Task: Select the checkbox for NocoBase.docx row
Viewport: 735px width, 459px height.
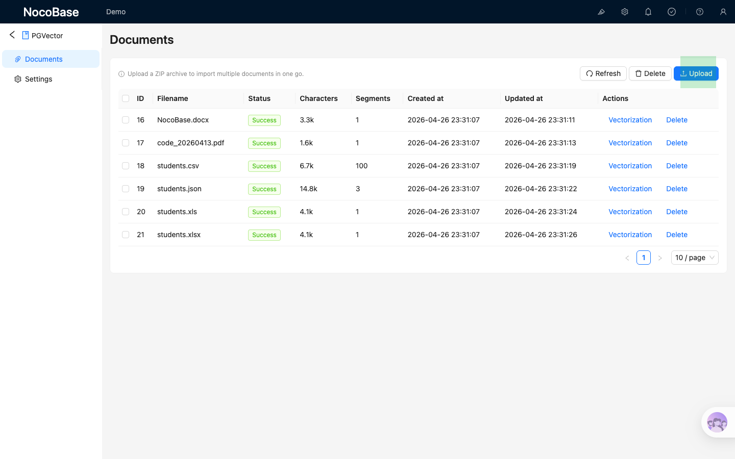Action: click(126, 120)
